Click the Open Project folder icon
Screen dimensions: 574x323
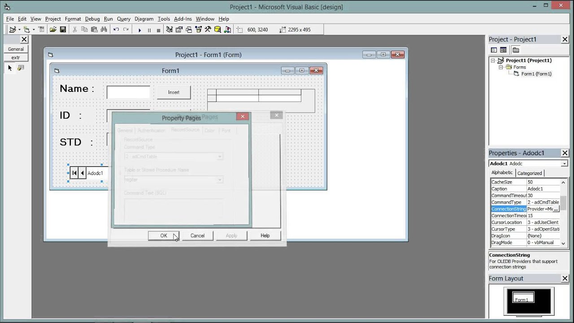pyautogui.click(x=53, y=30)
